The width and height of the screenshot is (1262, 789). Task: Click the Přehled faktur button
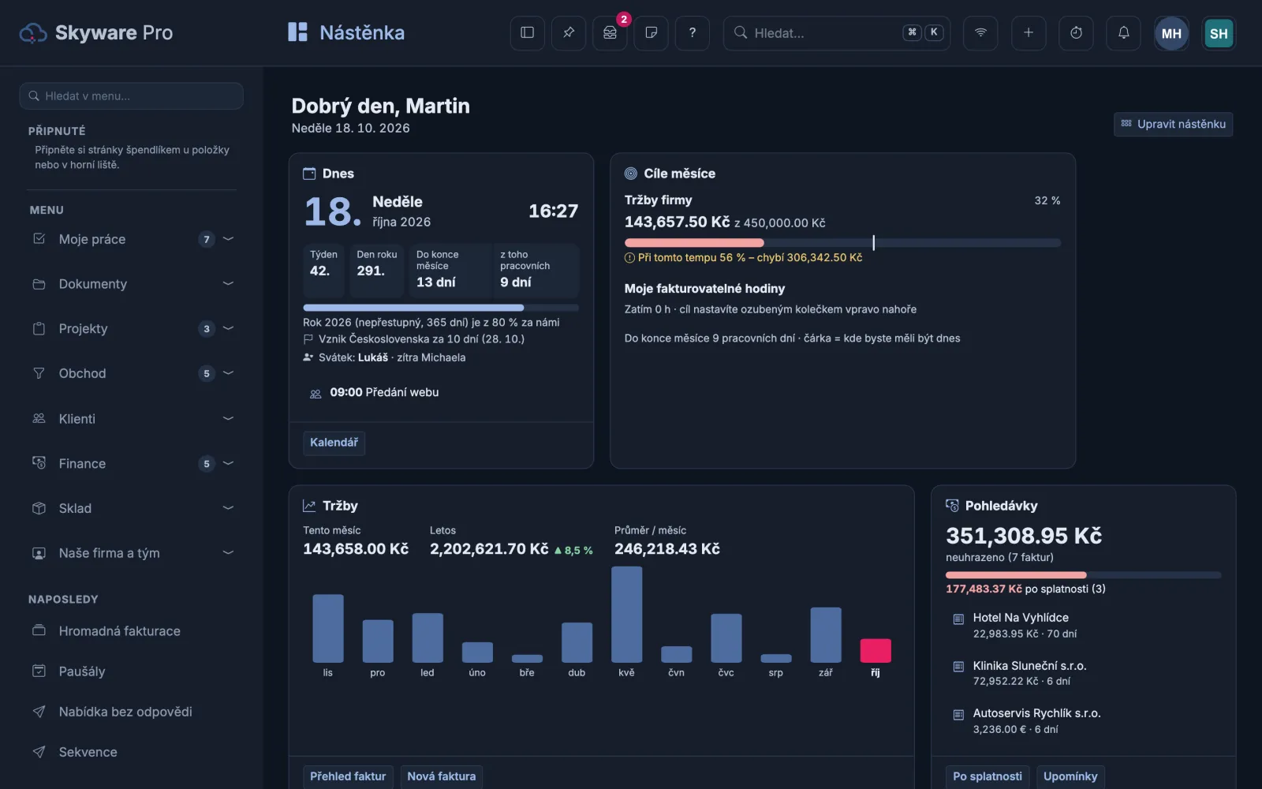[x=348, y=776]
